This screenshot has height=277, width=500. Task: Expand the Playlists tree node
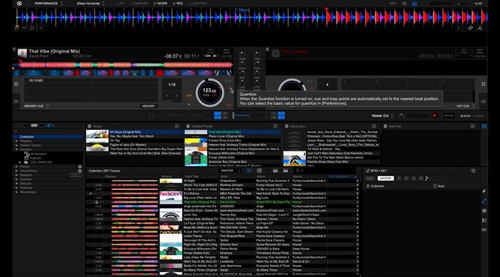tap(16, 141)
